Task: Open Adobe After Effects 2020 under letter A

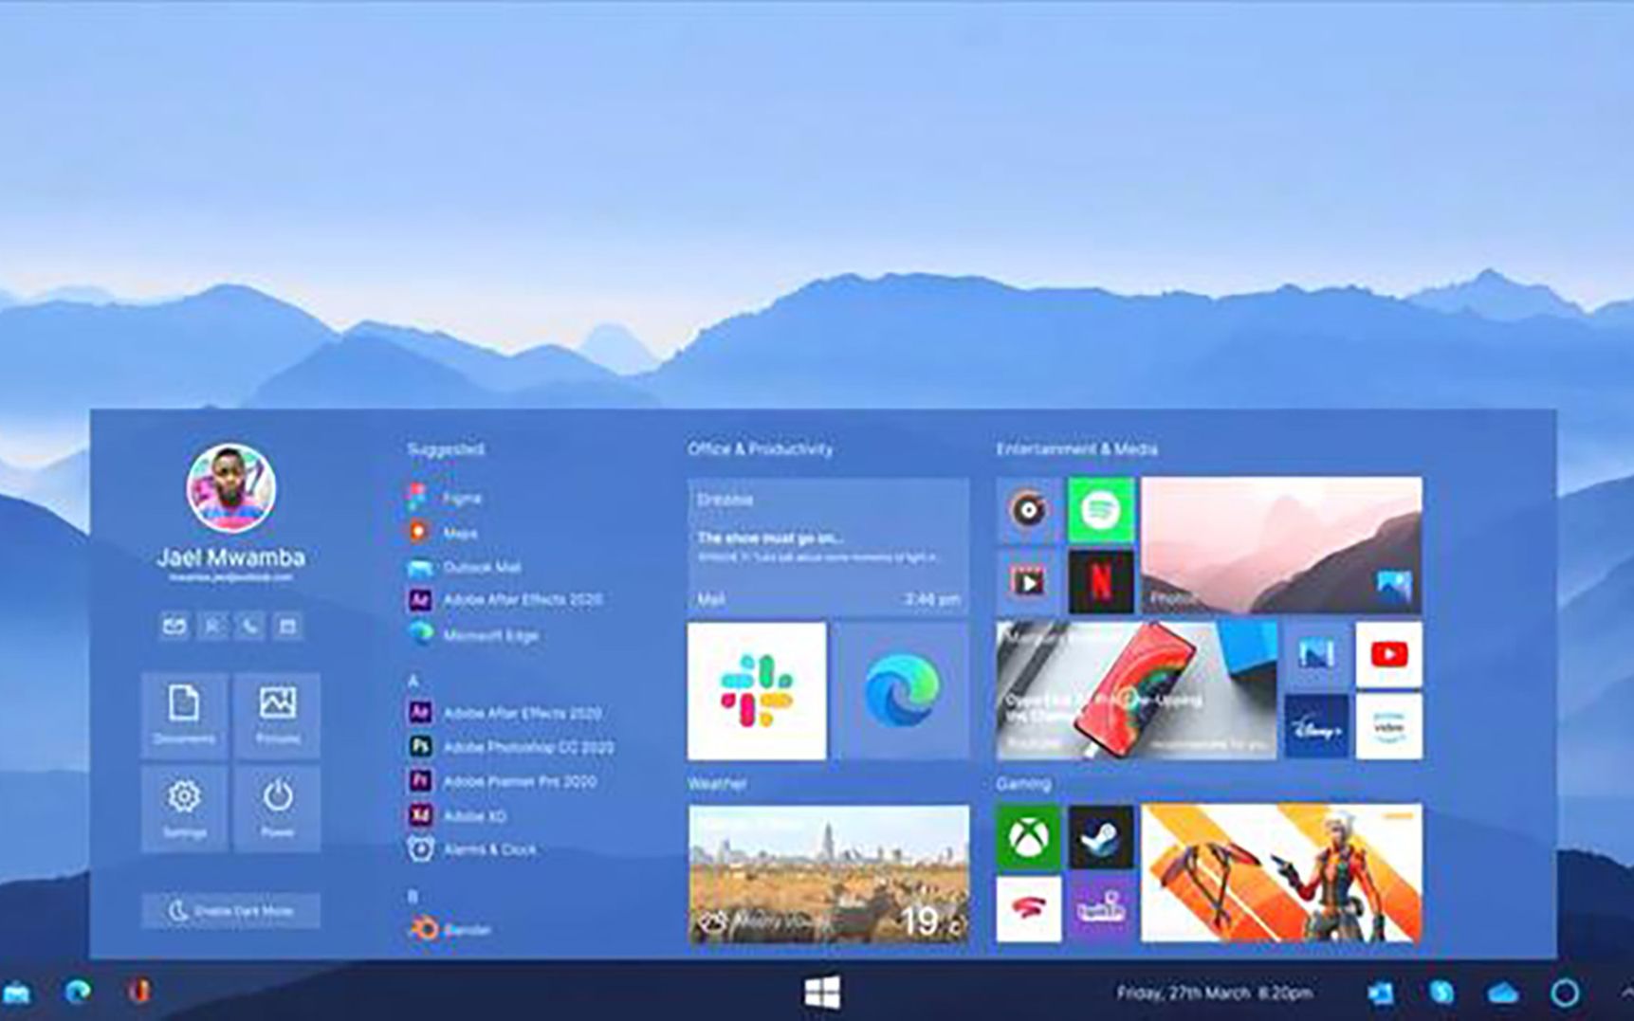Action: click(x=505, y=713)
